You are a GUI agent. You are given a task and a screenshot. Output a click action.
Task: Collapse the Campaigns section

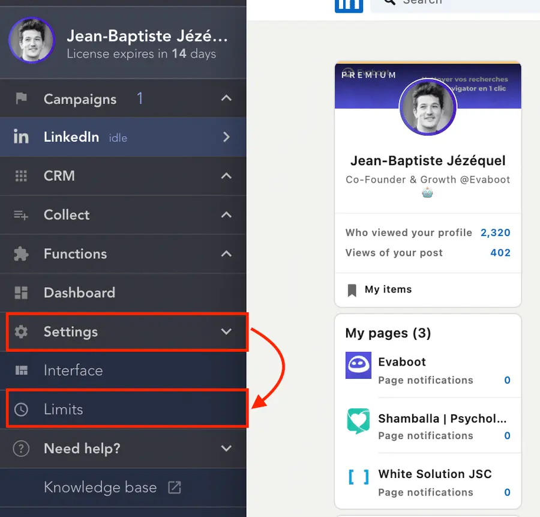click(x=226, y=98)
